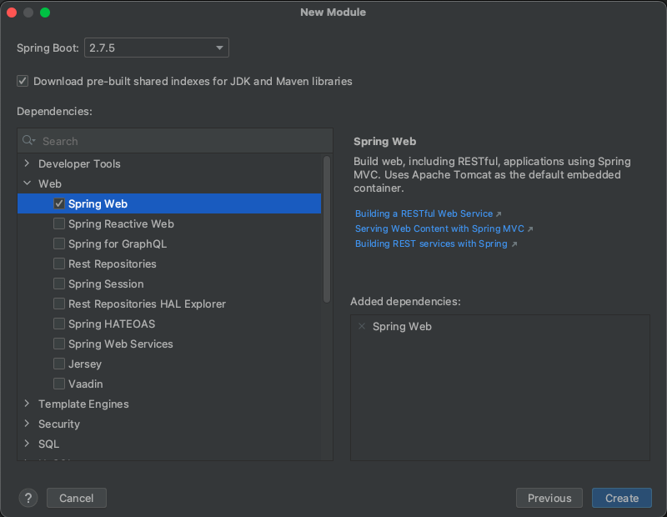Enable the Vaadin checkbox
This screenshot has width=667, height=517.
point(59,384)
